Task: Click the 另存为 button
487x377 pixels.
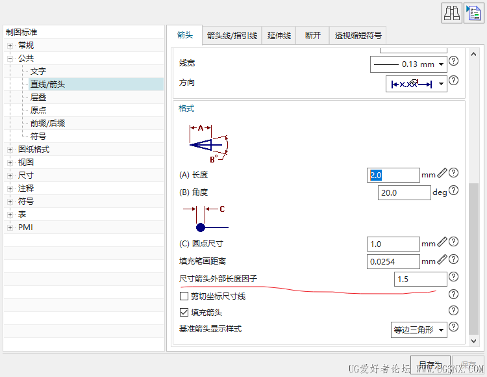Action: point(431,365)
